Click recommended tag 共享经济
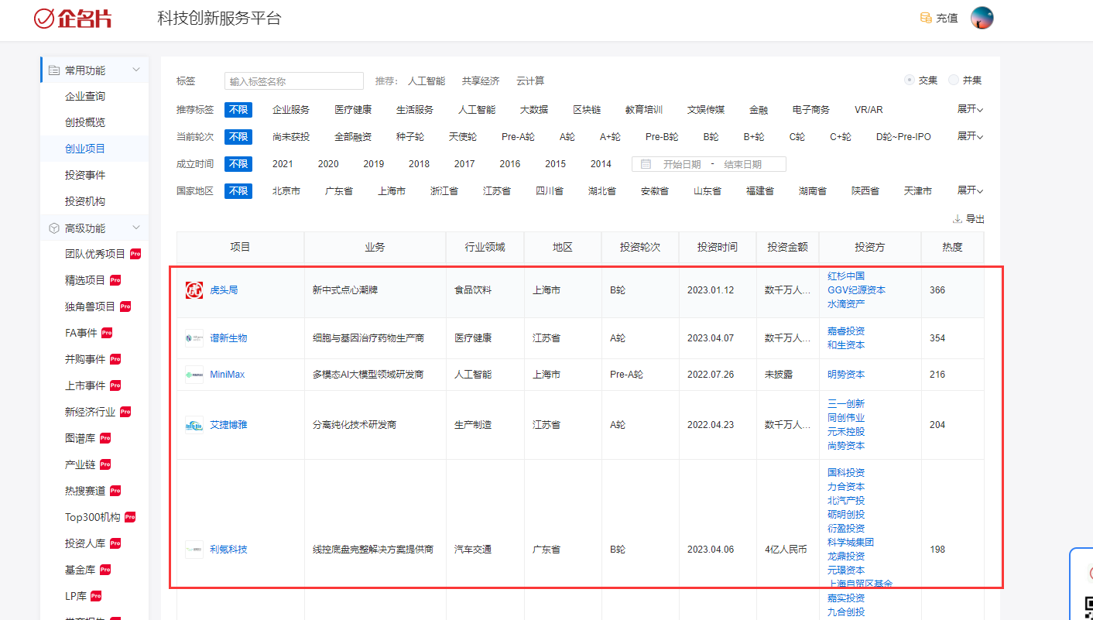 [x=481, y=81]
